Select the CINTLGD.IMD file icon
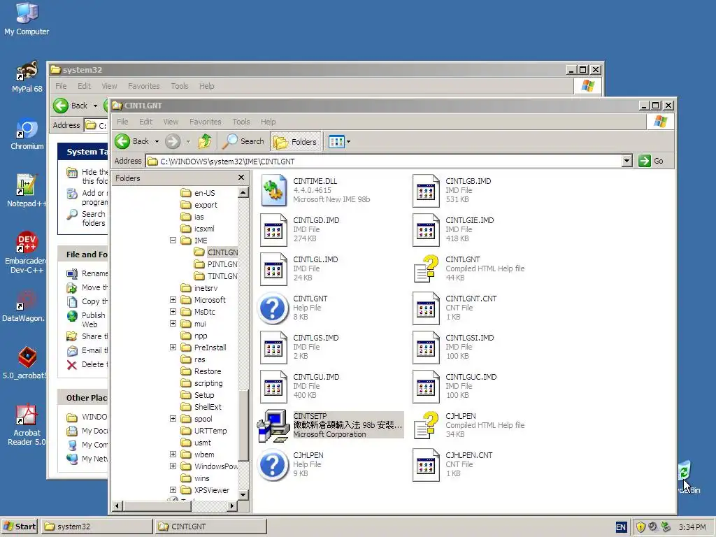 click(274, 230)
